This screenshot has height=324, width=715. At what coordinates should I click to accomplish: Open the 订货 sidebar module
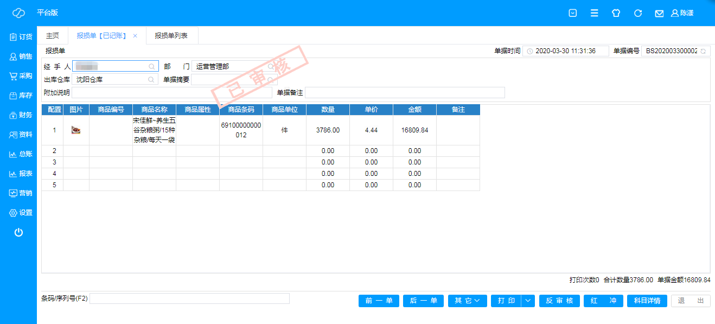point(21,37)
